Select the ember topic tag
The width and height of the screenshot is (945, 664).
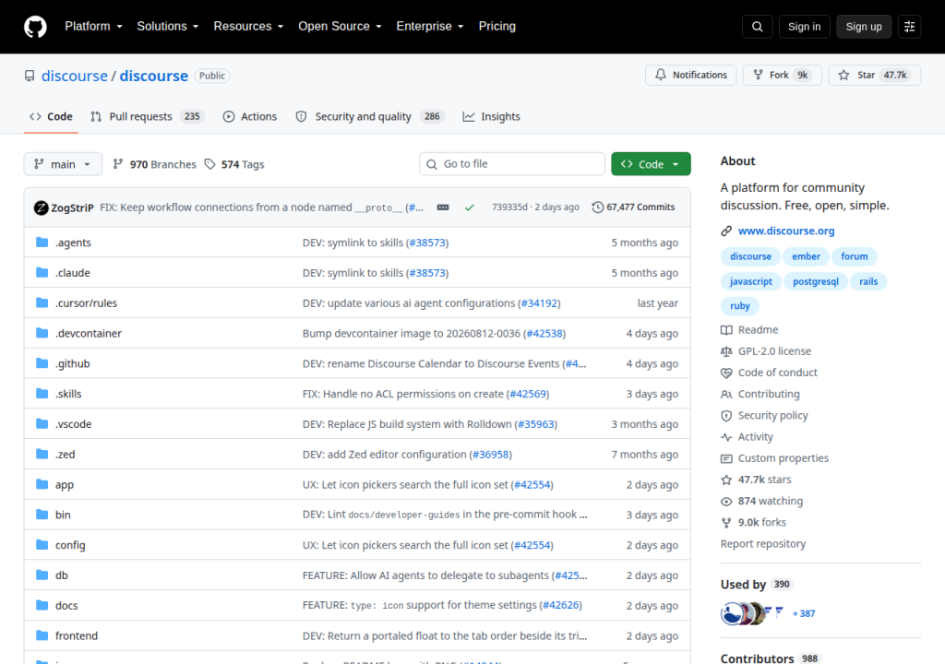pos(806,256)
